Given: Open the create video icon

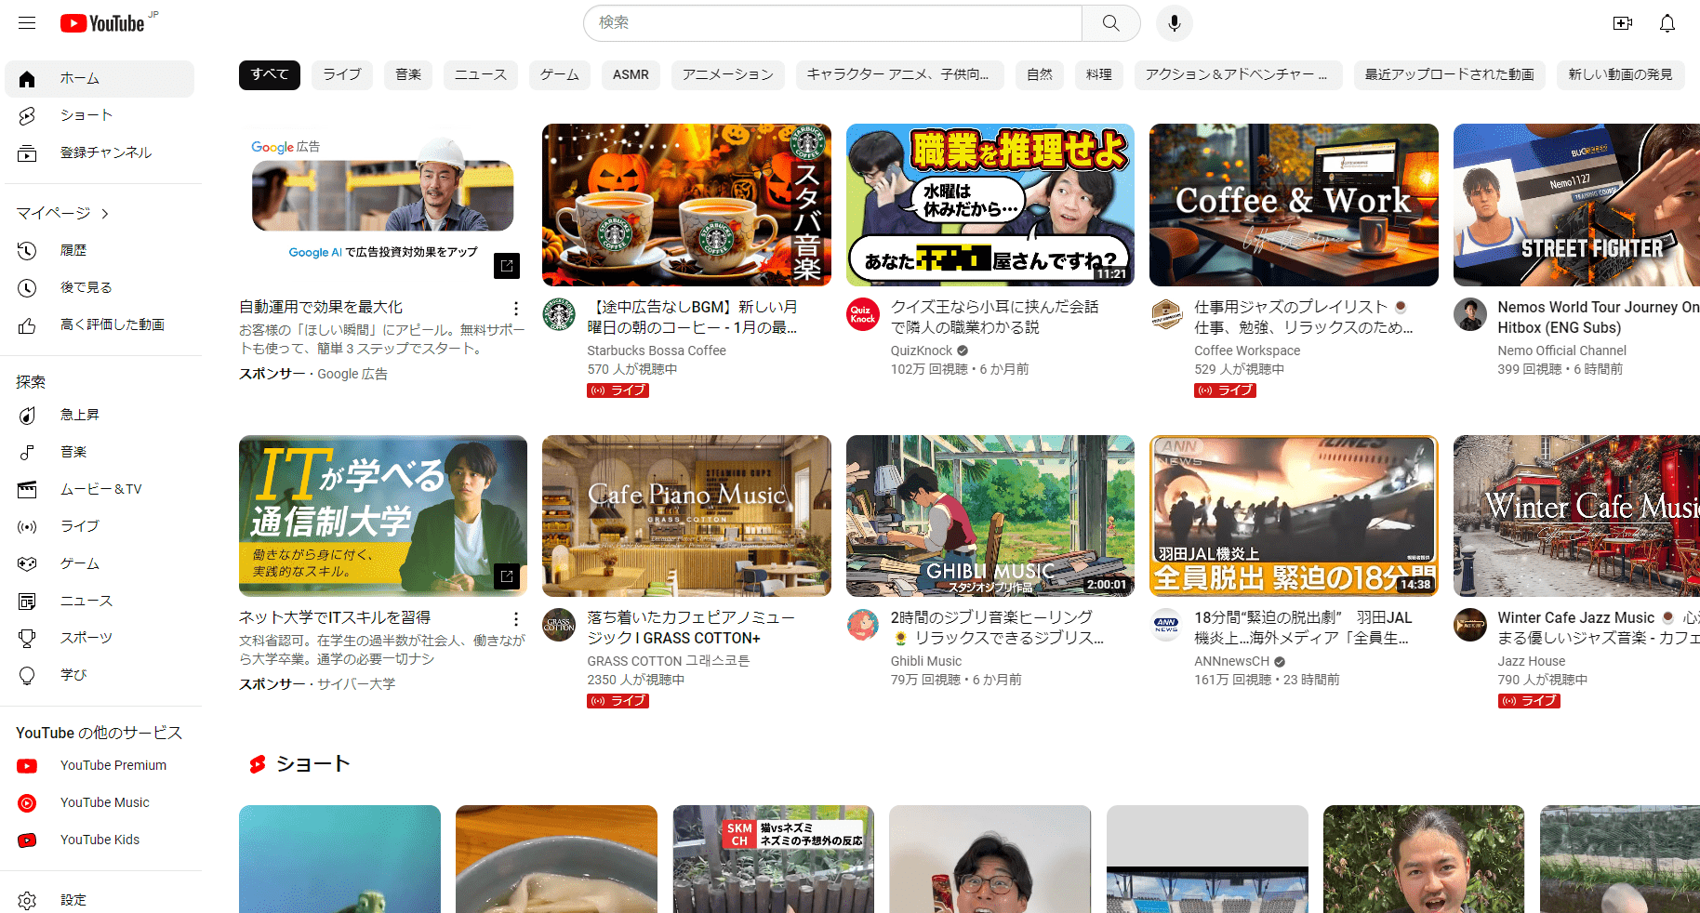Looking at the screenshot, I should click(1623, 23).
